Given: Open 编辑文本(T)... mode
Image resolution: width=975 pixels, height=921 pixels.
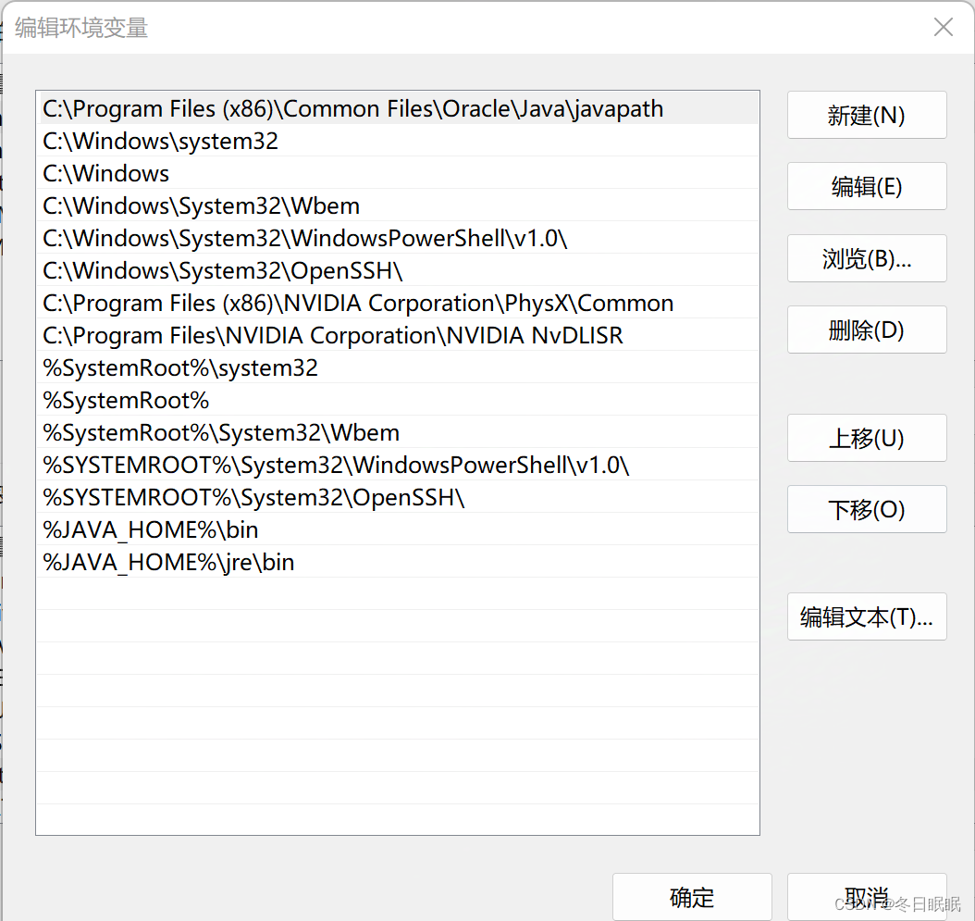Looking at the screenshot, I should point(866,616).
